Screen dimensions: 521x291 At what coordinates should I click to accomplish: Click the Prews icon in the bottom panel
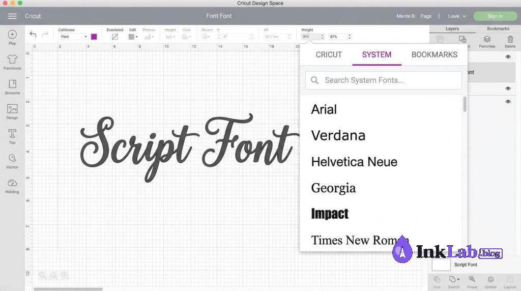tap(472, 279)
